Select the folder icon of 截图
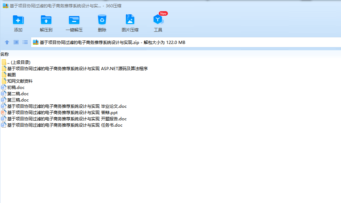Image resolution: width=341 pixels, height=203 pixels. tap(4, 75)
